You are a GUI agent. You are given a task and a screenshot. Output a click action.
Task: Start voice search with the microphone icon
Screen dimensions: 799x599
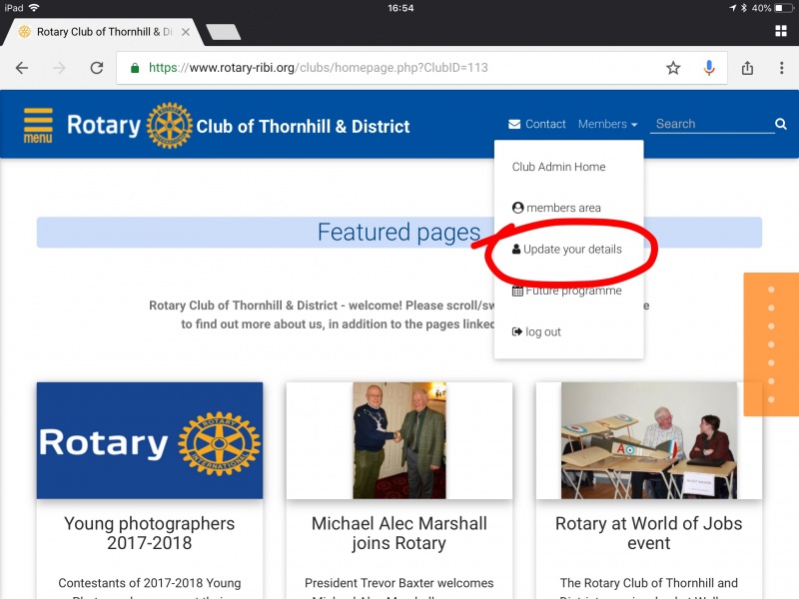[709, 68]
